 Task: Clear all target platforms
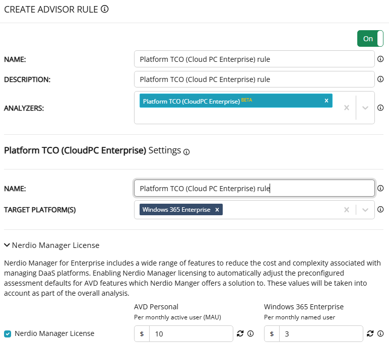[347, 210]
